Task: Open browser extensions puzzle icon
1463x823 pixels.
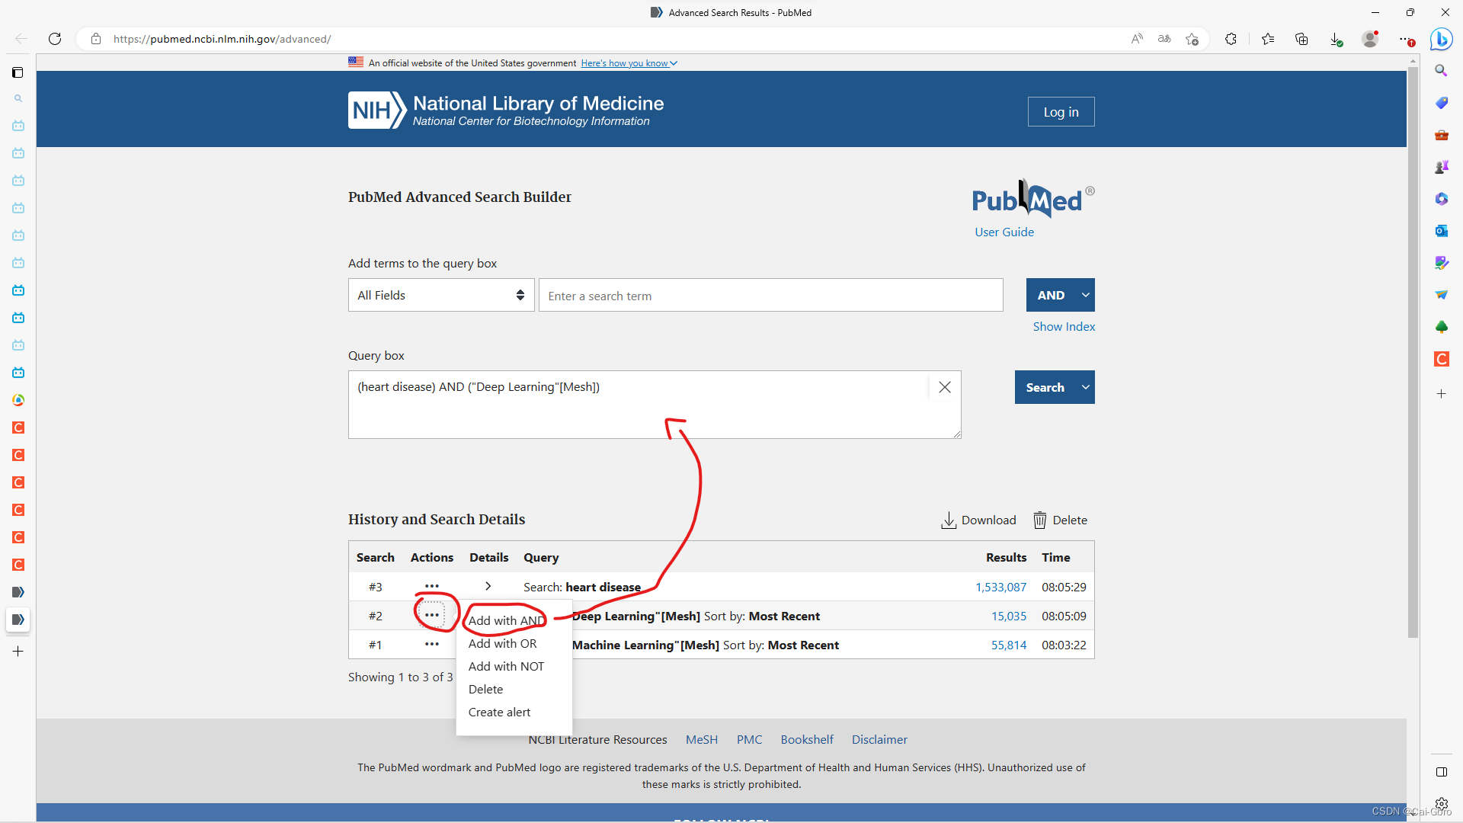Action: pos(1231,39)
